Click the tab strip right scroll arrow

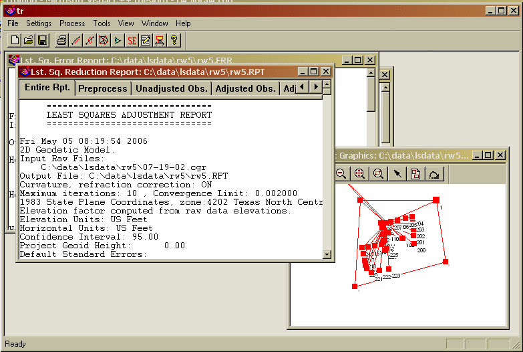click(x=315, y=87)
